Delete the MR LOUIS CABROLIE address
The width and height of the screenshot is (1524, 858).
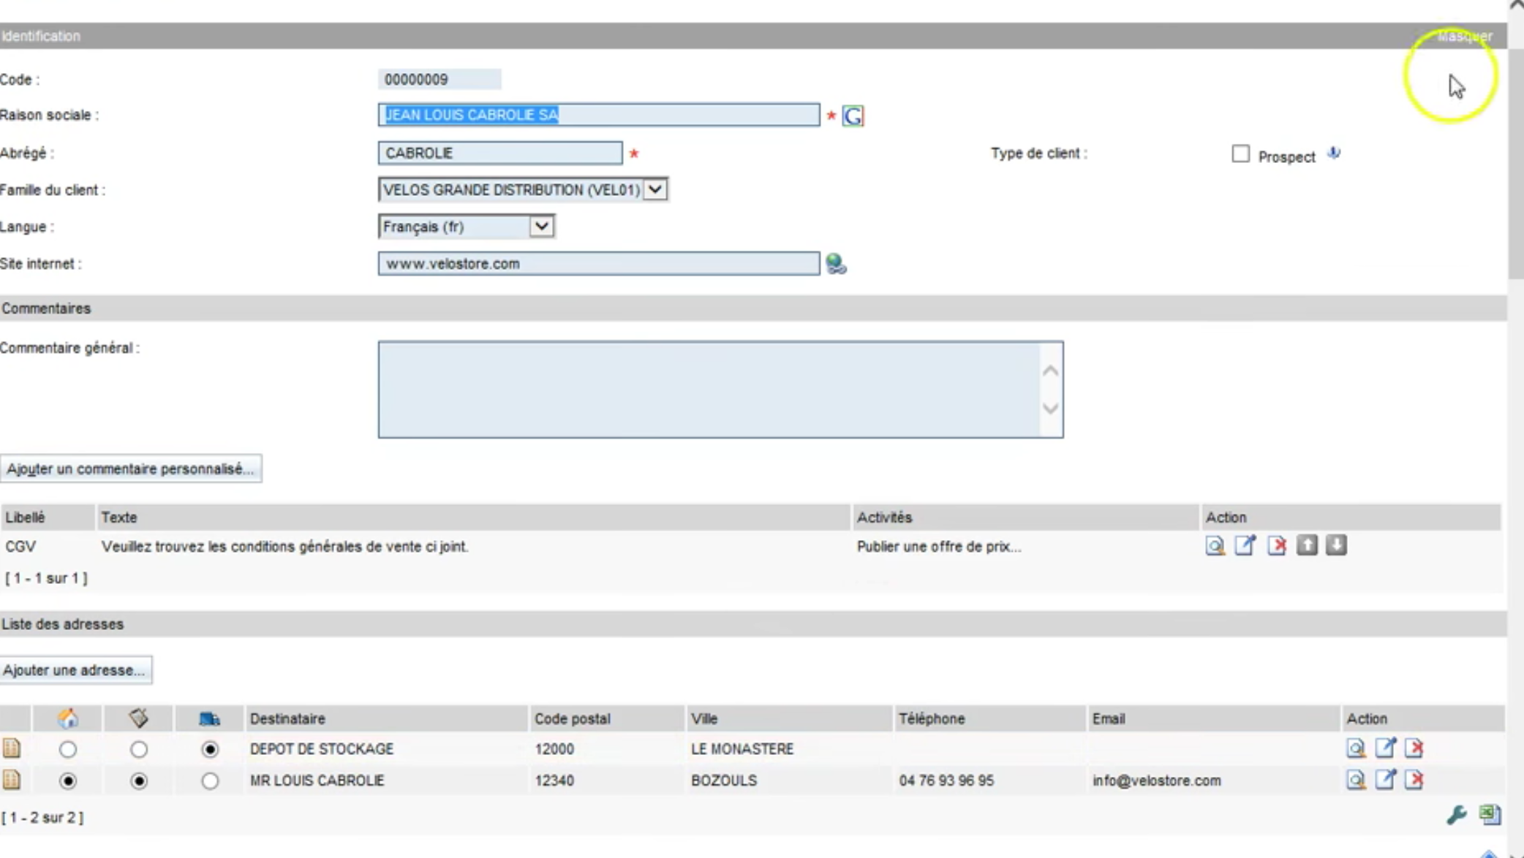[1414, 780]
